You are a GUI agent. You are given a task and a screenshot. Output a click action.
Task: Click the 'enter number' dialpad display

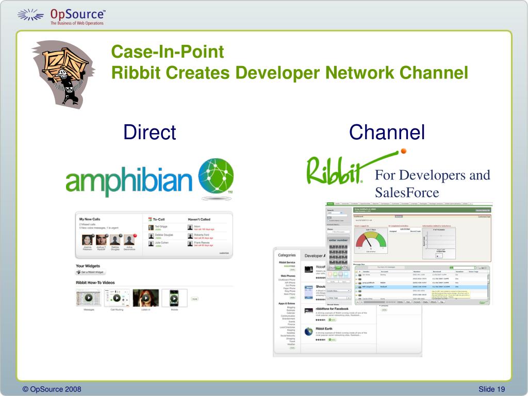coord(338,240)
